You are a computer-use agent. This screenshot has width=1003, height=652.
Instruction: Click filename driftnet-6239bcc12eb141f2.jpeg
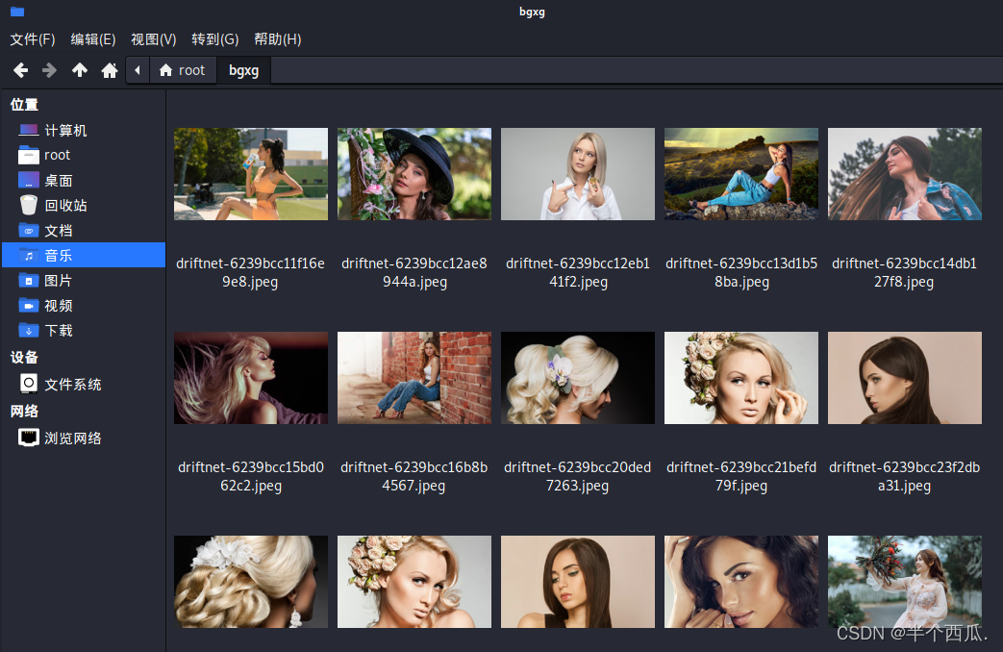coord(578,272)
